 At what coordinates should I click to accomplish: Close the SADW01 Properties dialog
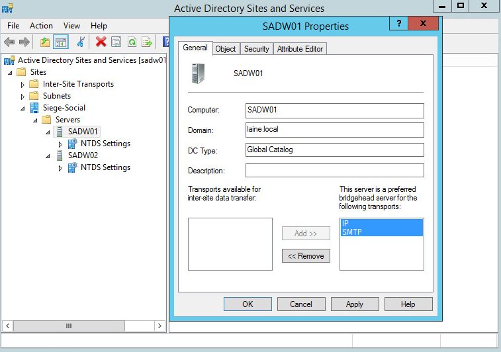pos(423,23)
